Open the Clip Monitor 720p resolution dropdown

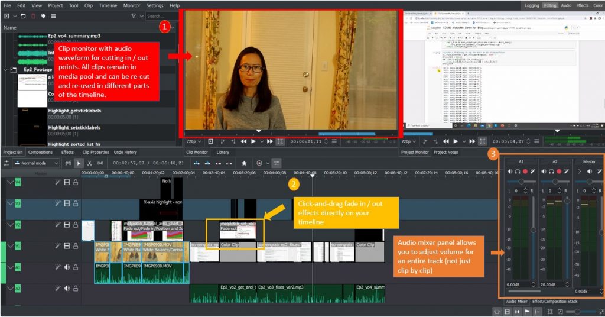point(194,141)
